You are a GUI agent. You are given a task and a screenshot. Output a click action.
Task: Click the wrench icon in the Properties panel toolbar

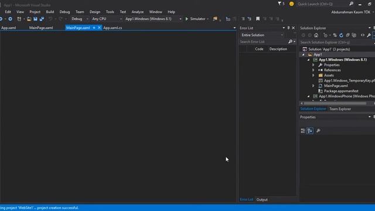click(318, 131)
